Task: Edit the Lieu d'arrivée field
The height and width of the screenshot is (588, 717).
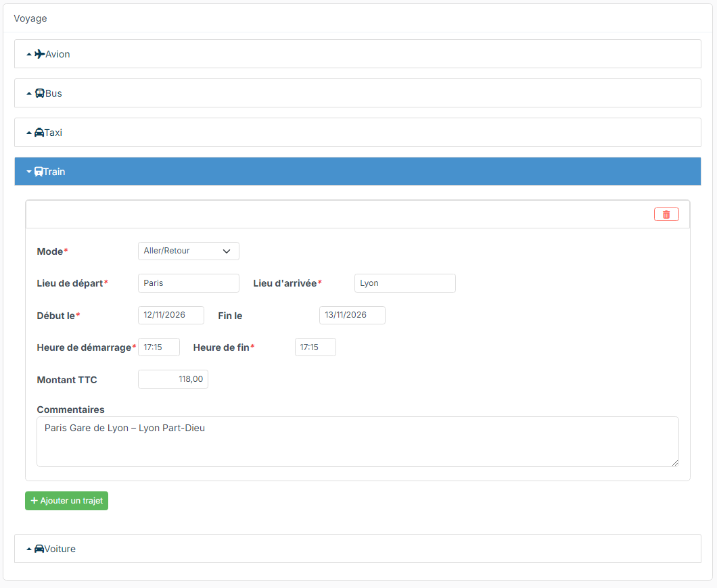Action: pos(404,283)
